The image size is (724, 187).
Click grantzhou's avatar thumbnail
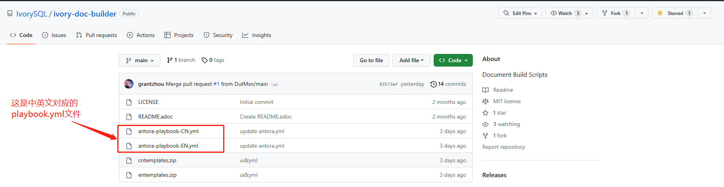point(129,84)
